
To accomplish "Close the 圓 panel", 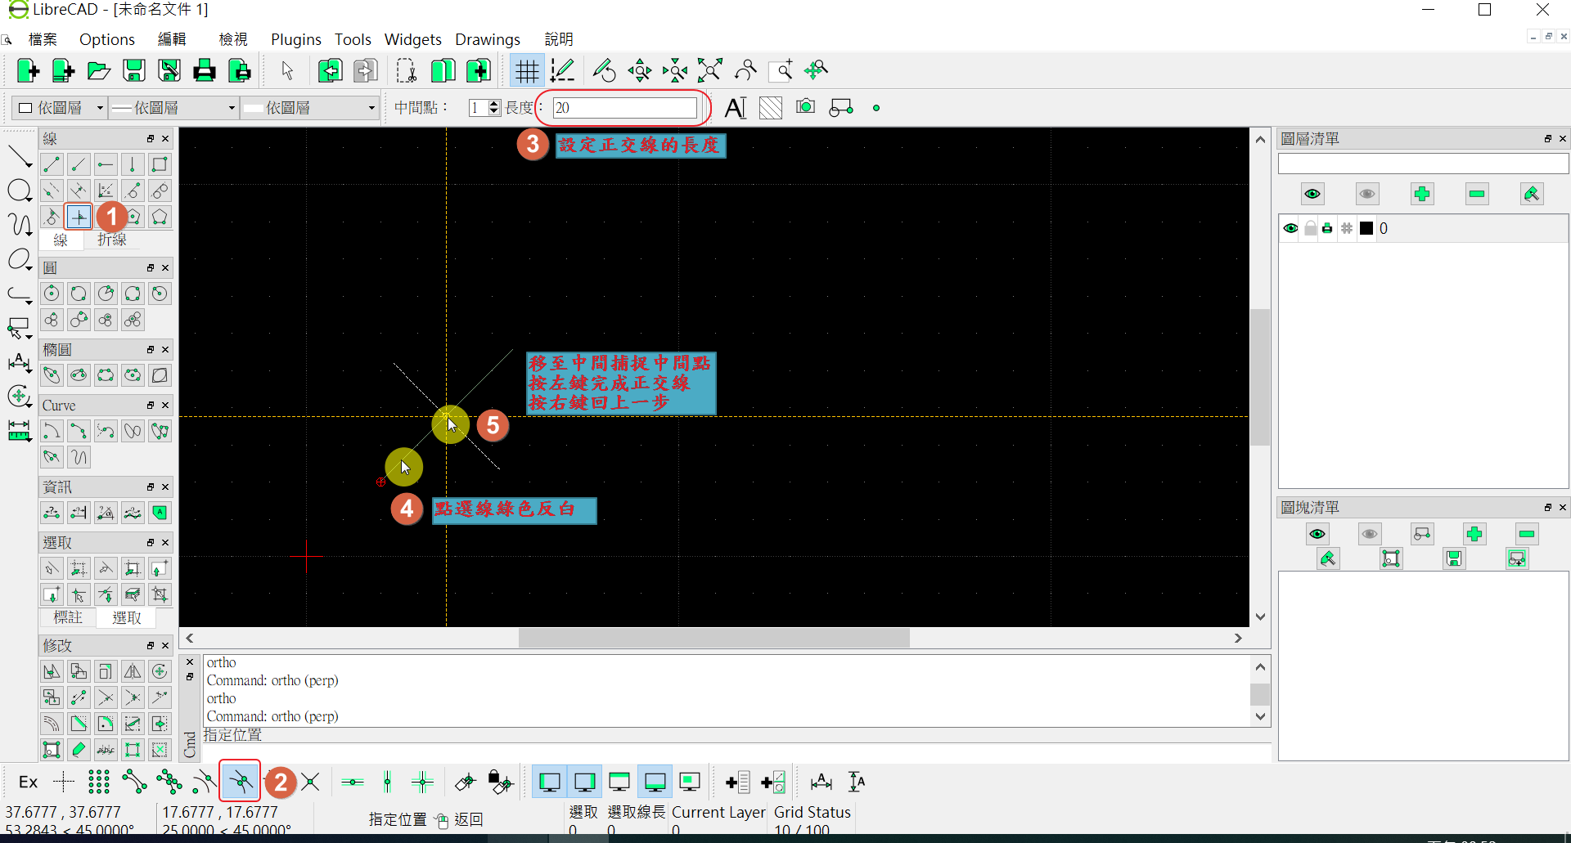I will 165,268.
